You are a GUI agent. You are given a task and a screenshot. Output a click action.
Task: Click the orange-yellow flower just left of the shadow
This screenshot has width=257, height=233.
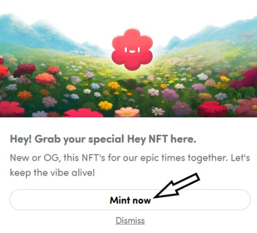tap(114, 85)
